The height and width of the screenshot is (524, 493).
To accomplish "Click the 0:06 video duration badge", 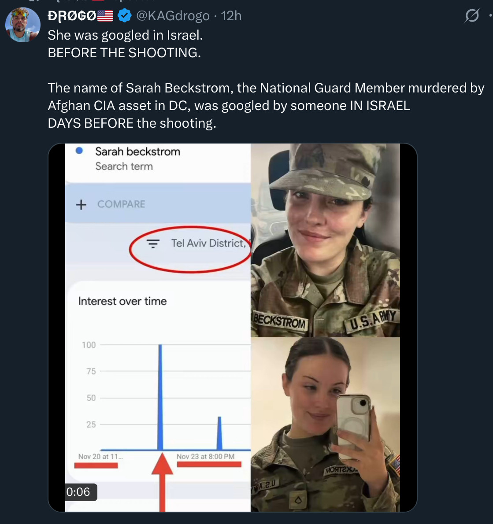I will tap(78, 491).
